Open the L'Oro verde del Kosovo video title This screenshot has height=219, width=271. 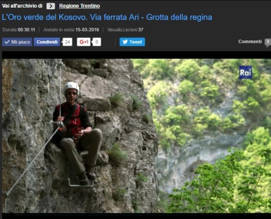107,18
